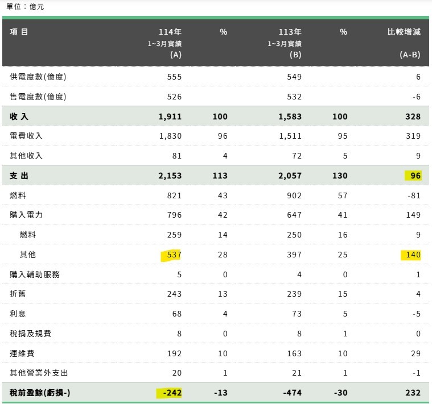Click the highlighted value 537
Viewport: 432px width, 404px height.
tap(174, 255)
